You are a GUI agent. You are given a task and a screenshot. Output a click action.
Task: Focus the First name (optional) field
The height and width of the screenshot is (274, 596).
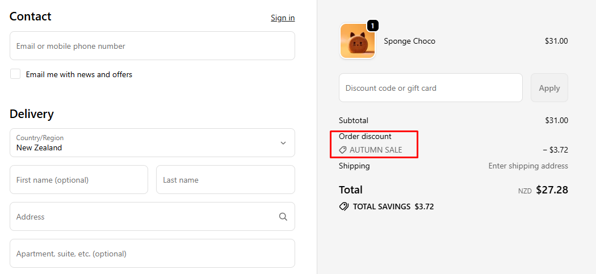79,180
